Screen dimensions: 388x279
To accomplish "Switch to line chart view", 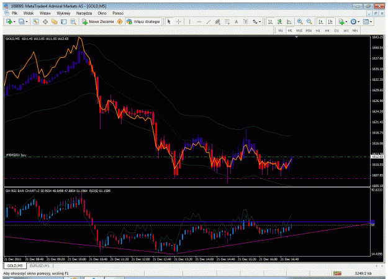I will (x=289, y=22).
